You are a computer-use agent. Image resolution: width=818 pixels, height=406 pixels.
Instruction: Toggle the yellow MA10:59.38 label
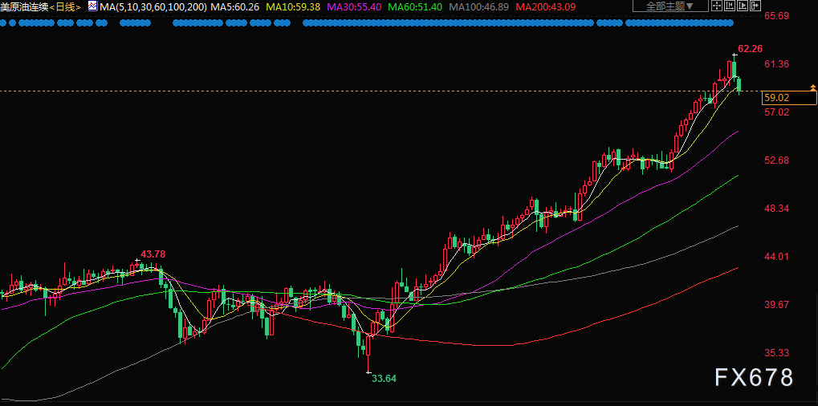click(292, 6)
